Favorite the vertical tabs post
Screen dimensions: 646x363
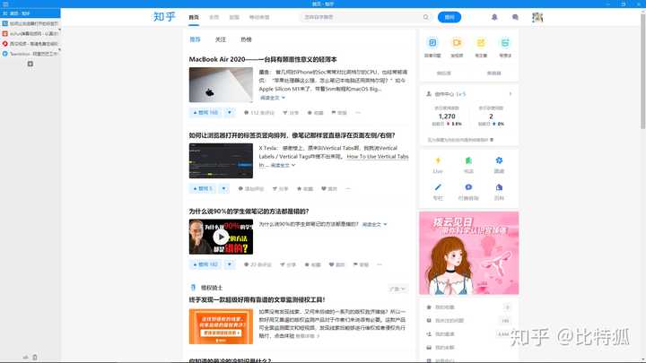(x=305, y=189)
